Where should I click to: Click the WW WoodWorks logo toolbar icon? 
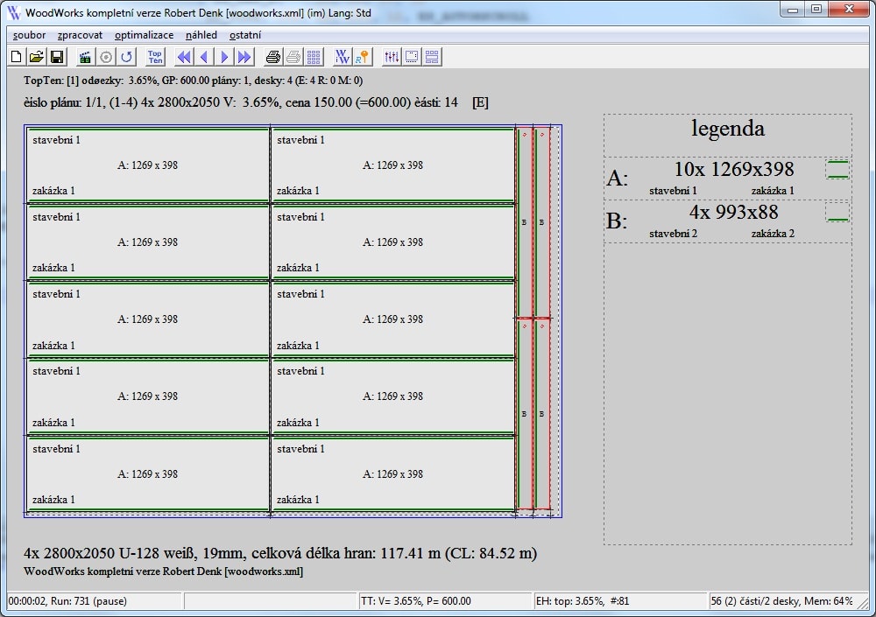(x=342, y=56)
